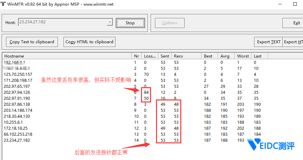Click Worst value 17 in hop 2 row

tap(239, 69)
